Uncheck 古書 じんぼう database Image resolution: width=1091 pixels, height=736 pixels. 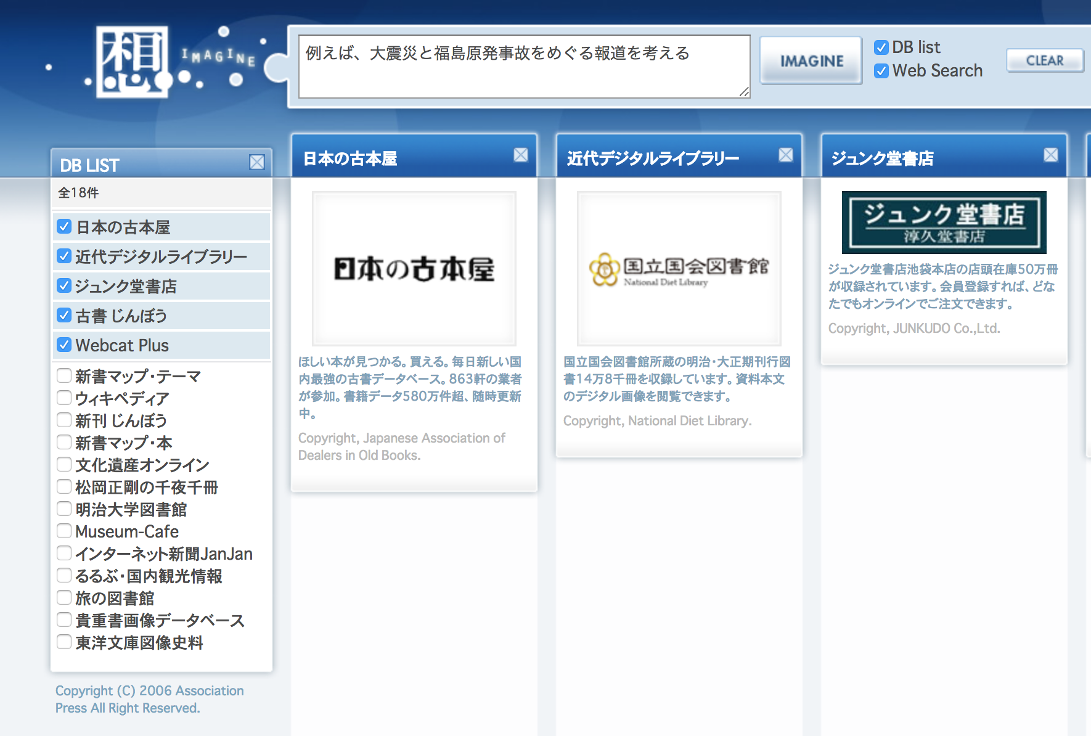(x=64, y=315)
